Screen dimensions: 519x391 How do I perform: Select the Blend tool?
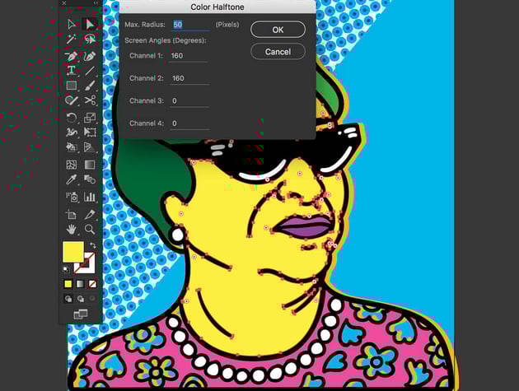[x=89, y=179]
